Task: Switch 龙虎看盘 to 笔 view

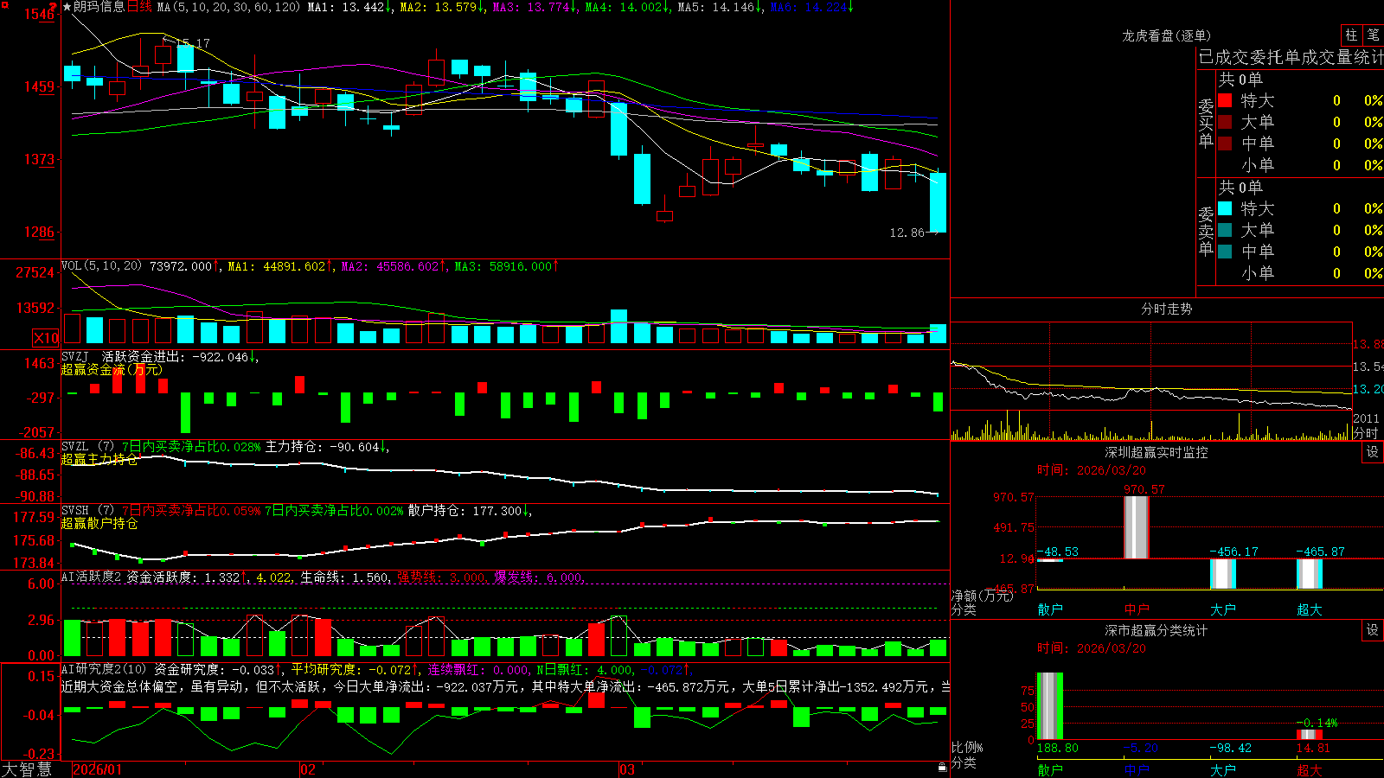Action: (1373, 35)
